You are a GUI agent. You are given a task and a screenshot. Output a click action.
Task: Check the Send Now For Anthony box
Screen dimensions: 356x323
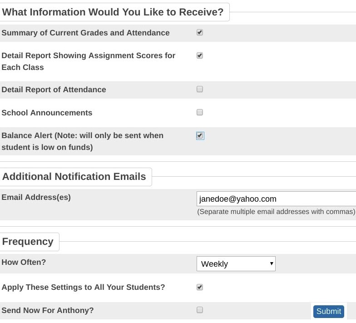(200, 310)
